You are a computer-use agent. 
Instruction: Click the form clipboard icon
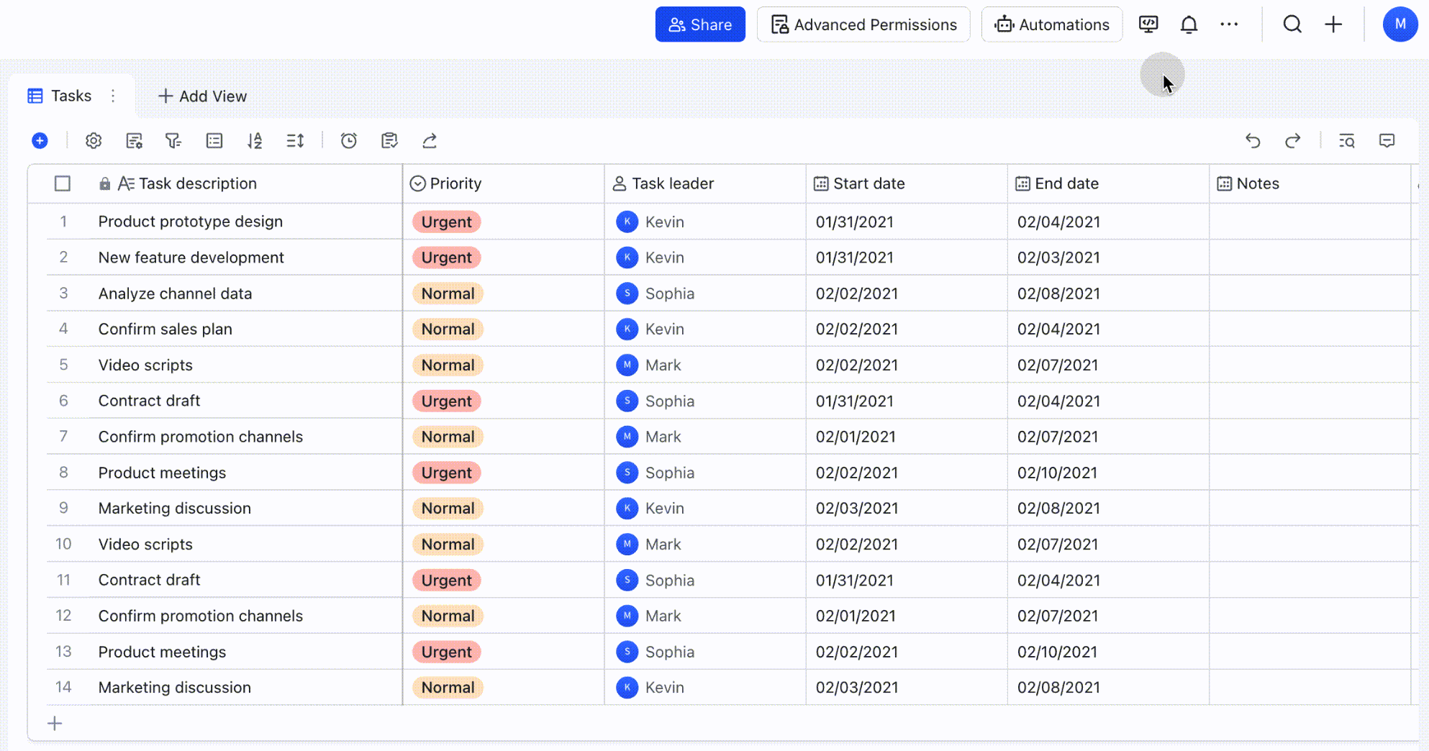(389, 141)
